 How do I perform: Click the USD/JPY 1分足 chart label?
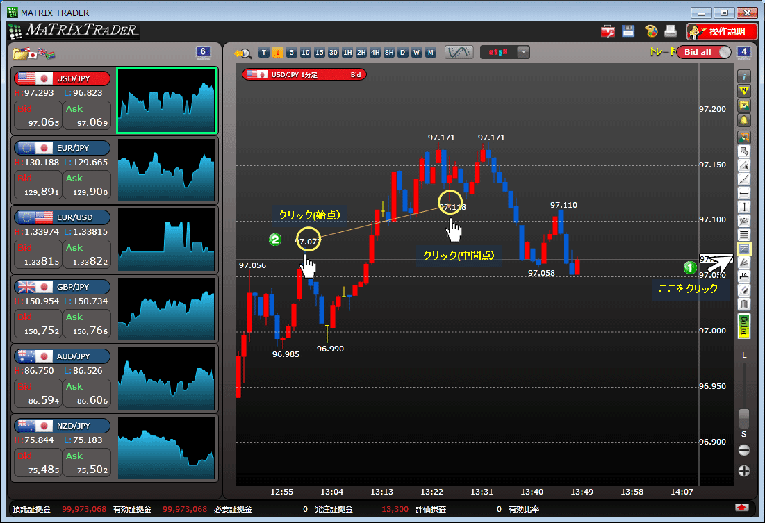click(304, 74)
